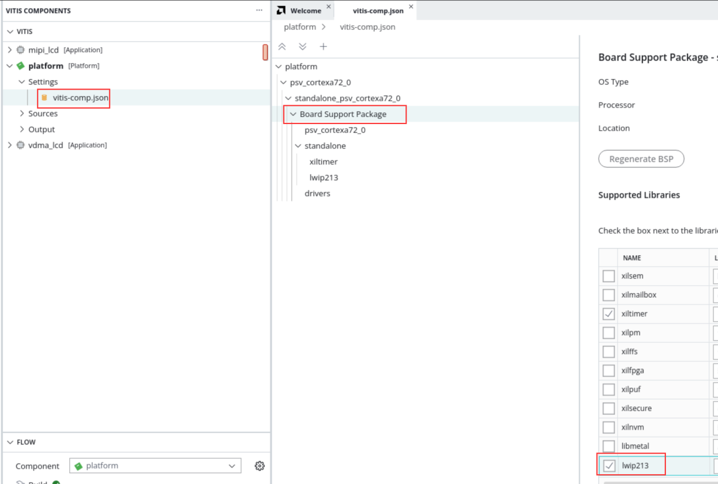The image size is (718, 484).
Task: Click the vitis-comp.json breadcrumb item
Action: pos(367,27)
